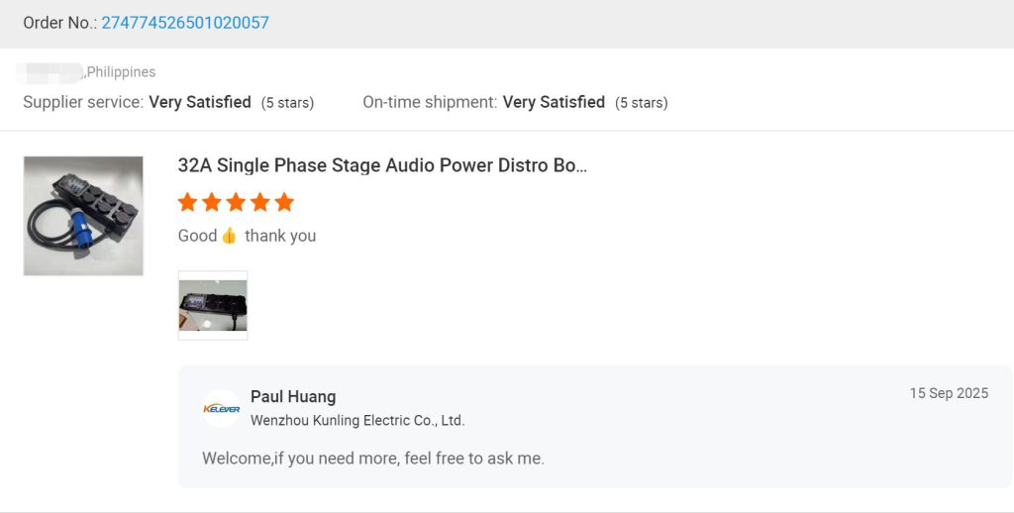Click the Philippines reviewer location text

tap(121, 72)
